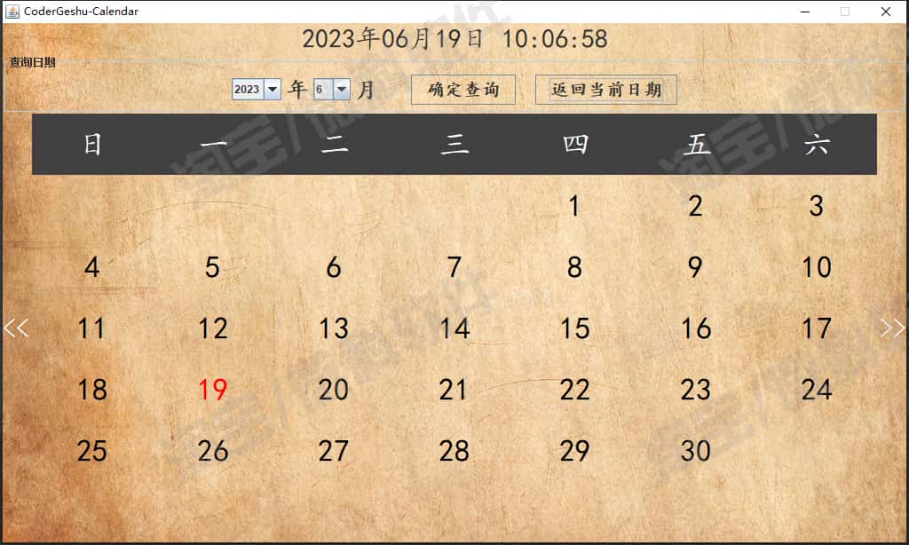Select day 14 in the calendar
The image size is (909, 545).
[x=454, y=328]
